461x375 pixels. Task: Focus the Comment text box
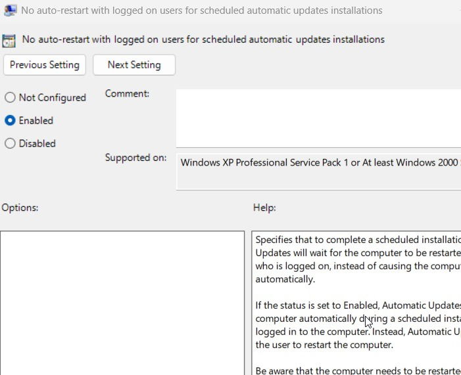(x=318, y=118)
